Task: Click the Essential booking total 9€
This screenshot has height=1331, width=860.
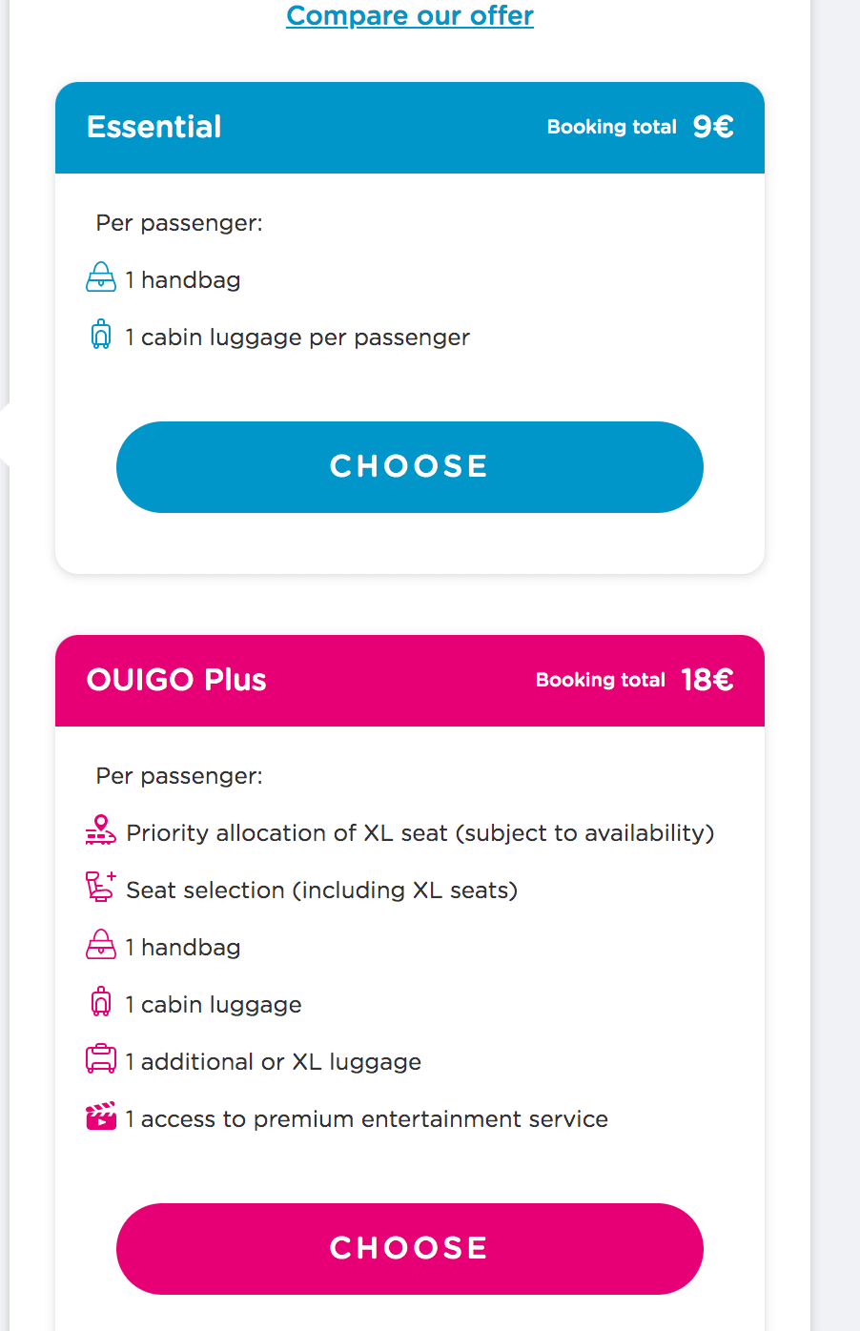Action: [x=713, y=127]
